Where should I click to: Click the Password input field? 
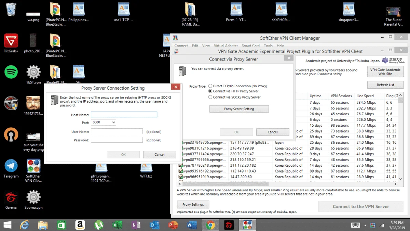point(117,140)
